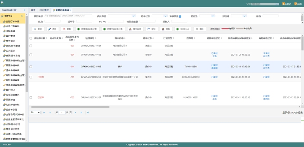Viewport: 304px width, 147px height.
Task: Click sales 已审核 王浩 in row HUA300136801
Action: [214, 97]
